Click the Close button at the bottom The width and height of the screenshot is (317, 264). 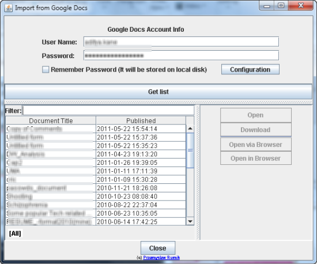pyautogui.click(x=158, y=248)
